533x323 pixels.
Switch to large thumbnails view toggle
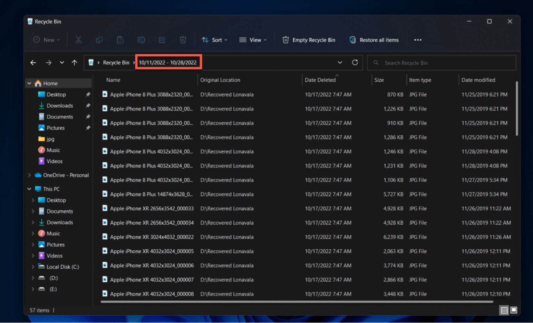coord(514,310)
